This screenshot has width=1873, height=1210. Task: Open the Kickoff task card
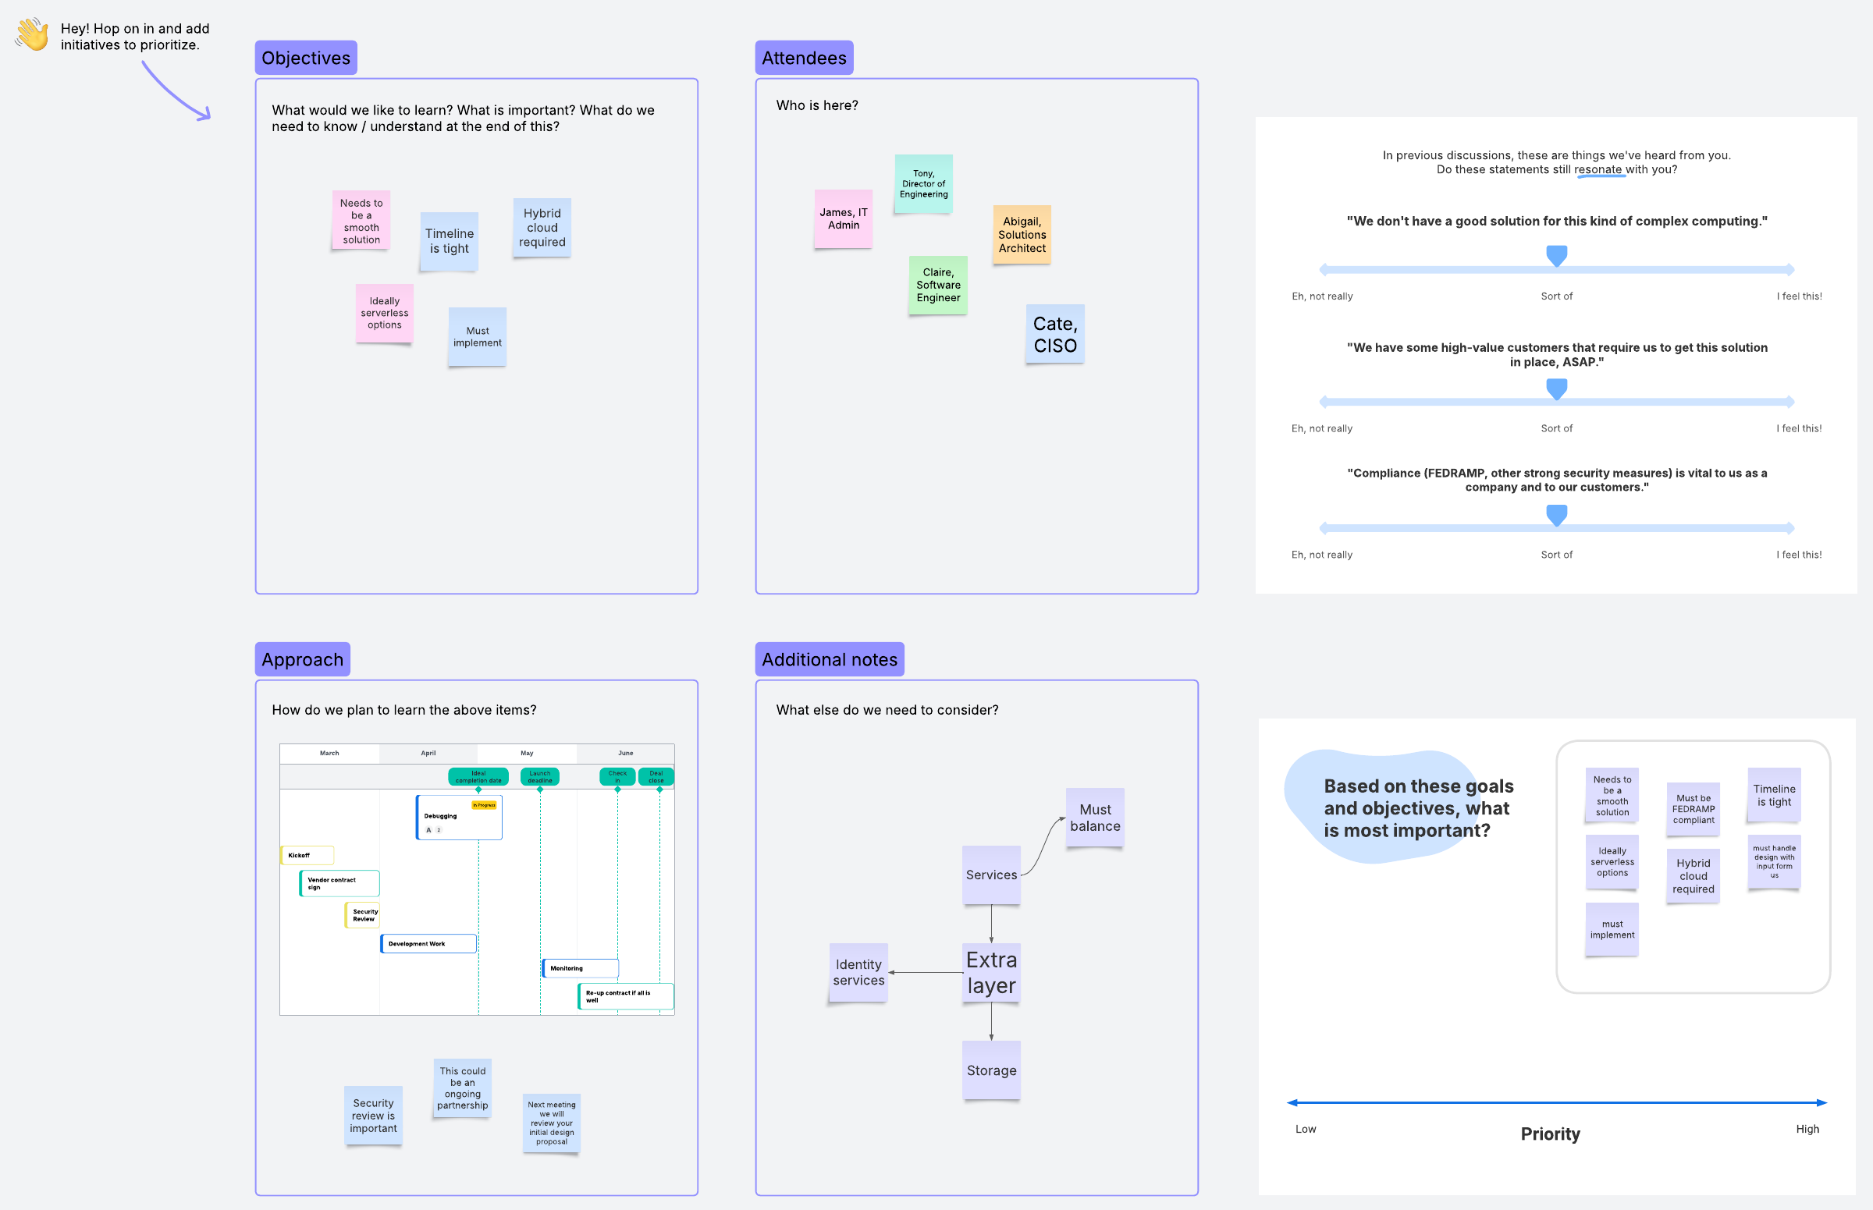(x=307, y=855)
